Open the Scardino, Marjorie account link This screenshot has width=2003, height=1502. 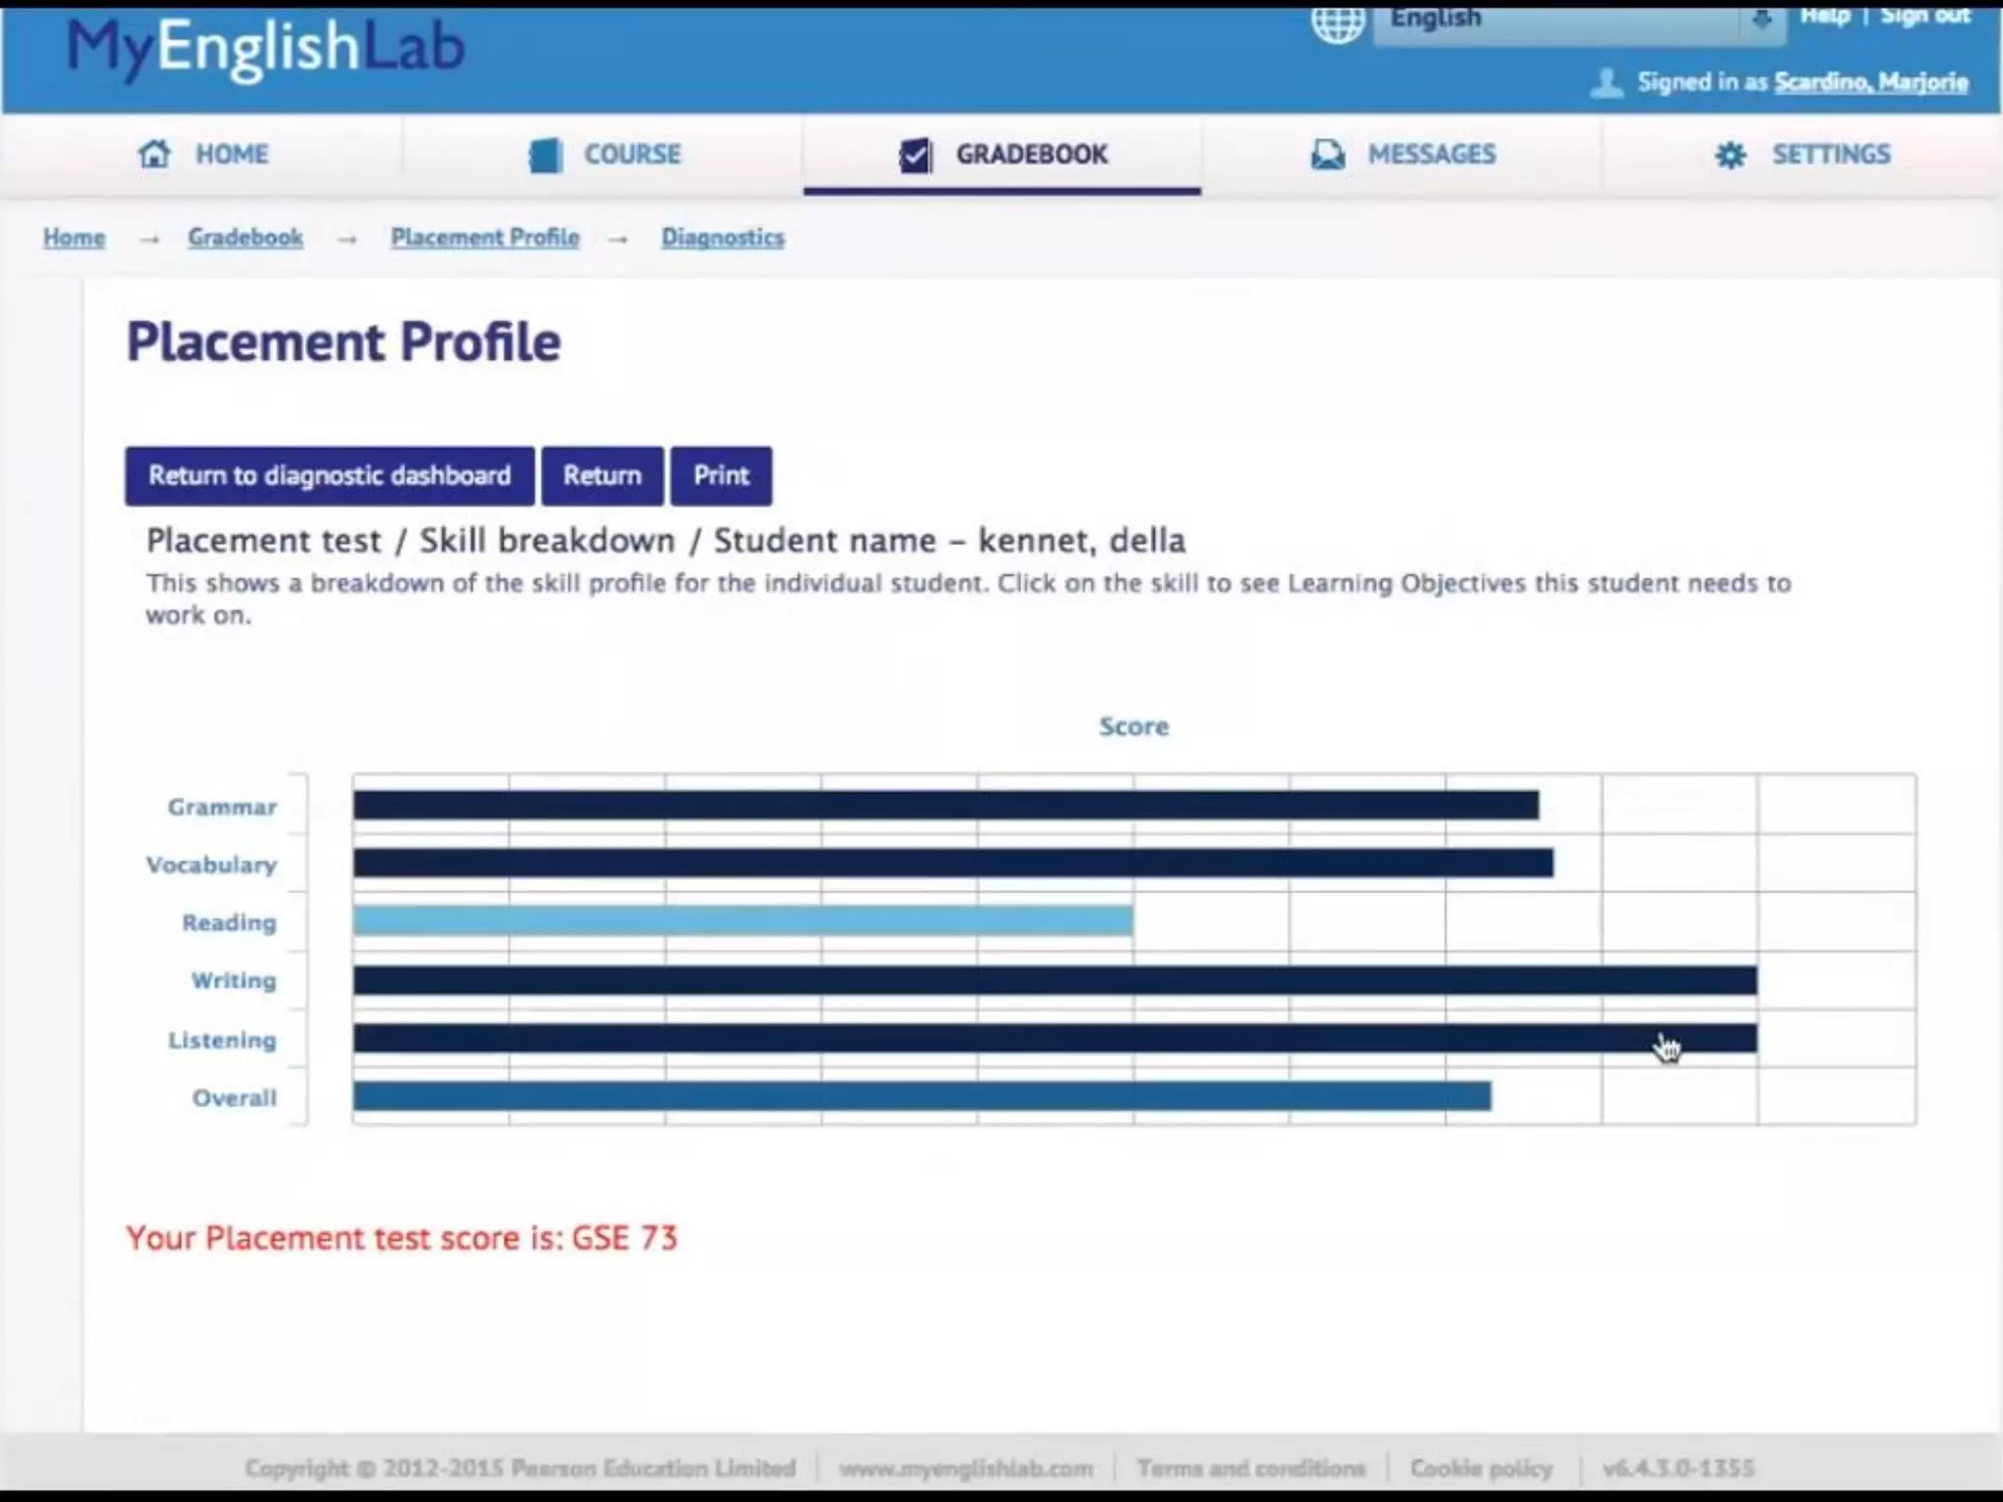pos(1871,82)
